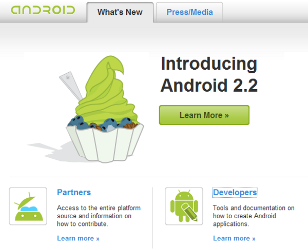
Task: Open the Developers heading link
Action: click(235, 192)
